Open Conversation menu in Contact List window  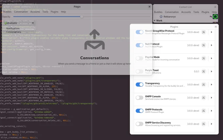[x=172, y=12]
